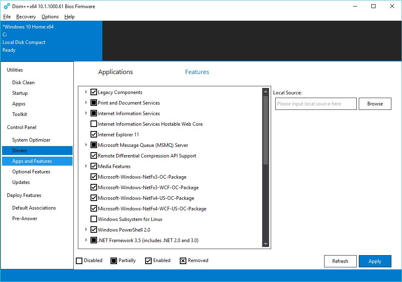Toggle Print and Document Services checkbox
Screen dimensions: 402x282
[94, 103]
